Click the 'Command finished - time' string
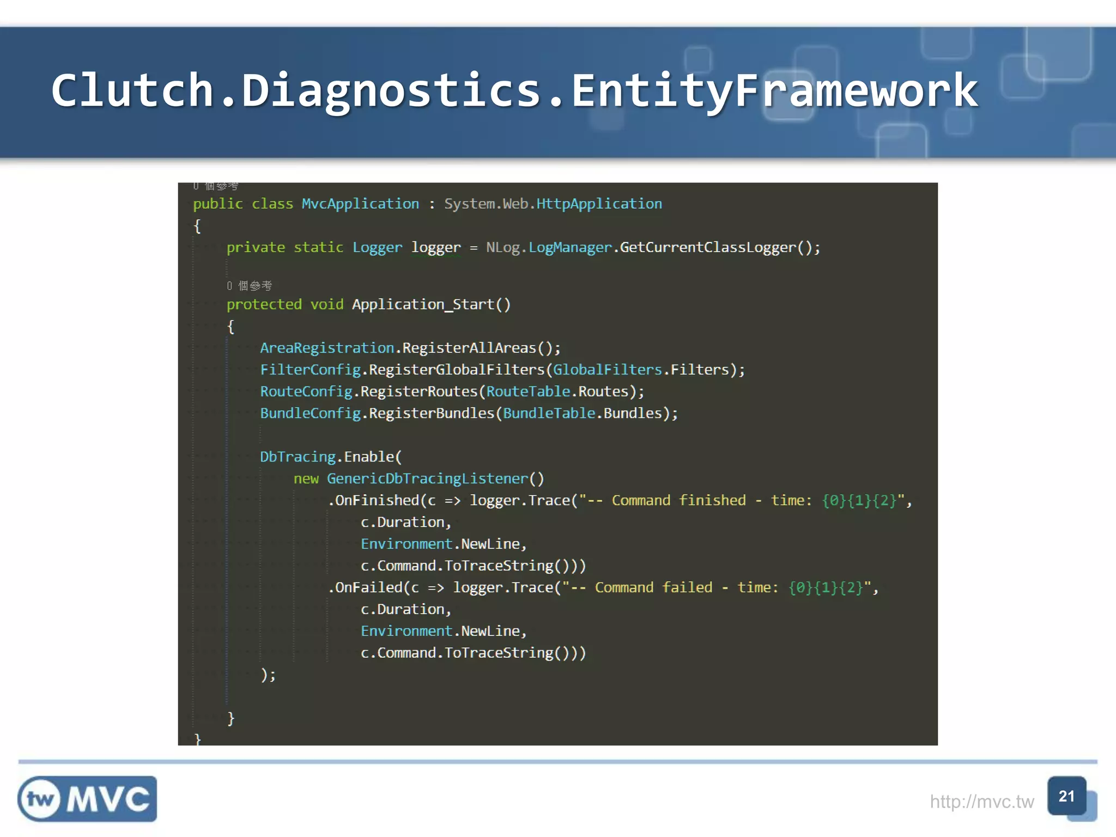Screen dimensions: 1116x837 point(741,500)
